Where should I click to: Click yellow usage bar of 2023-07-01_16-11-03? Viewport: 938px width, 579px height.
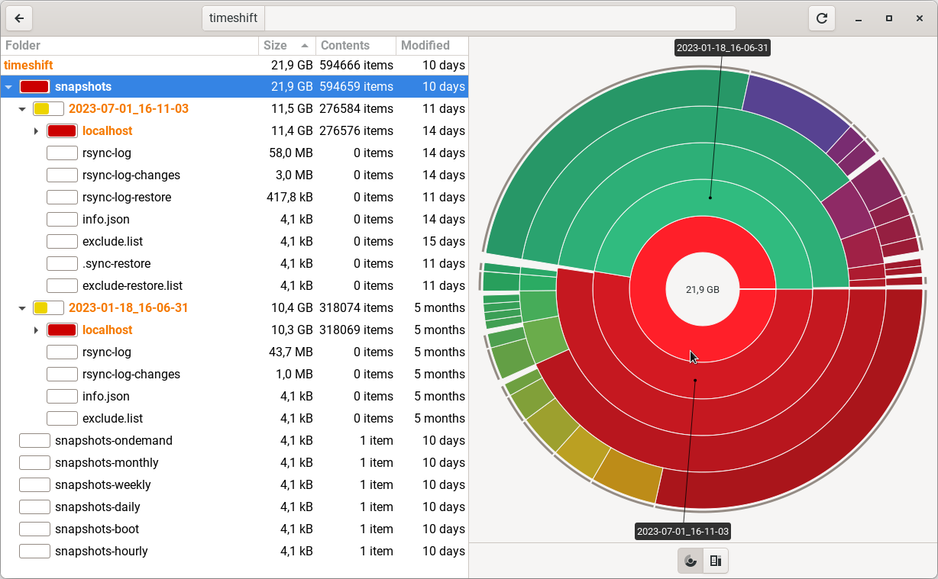click(48, 109)
